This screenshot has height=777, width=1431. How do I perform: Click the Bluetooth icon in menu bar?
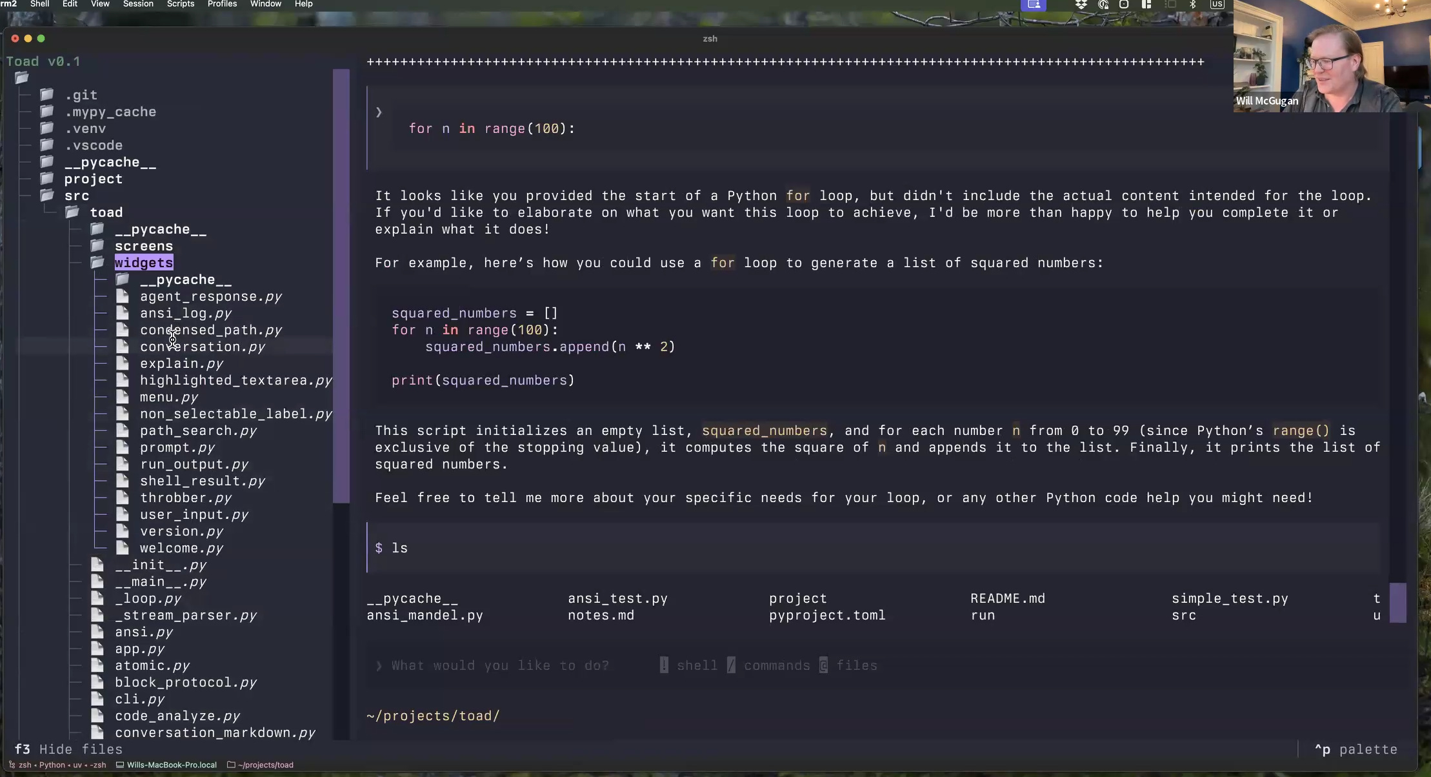[x=1192, y=5]
